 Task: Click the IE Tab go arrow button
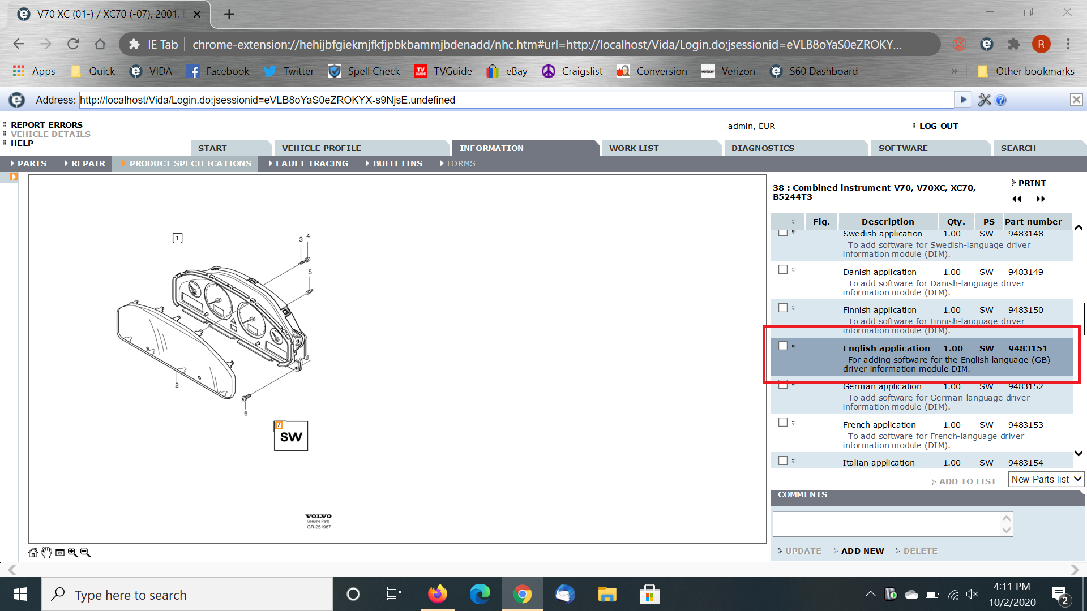click(x=963, y=100)
